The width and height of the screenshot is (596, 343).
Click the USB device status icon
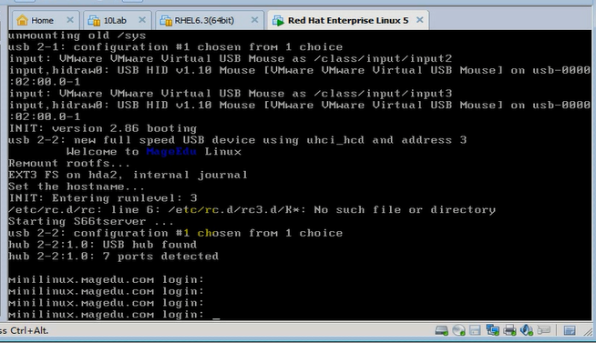tap(544, 330)
